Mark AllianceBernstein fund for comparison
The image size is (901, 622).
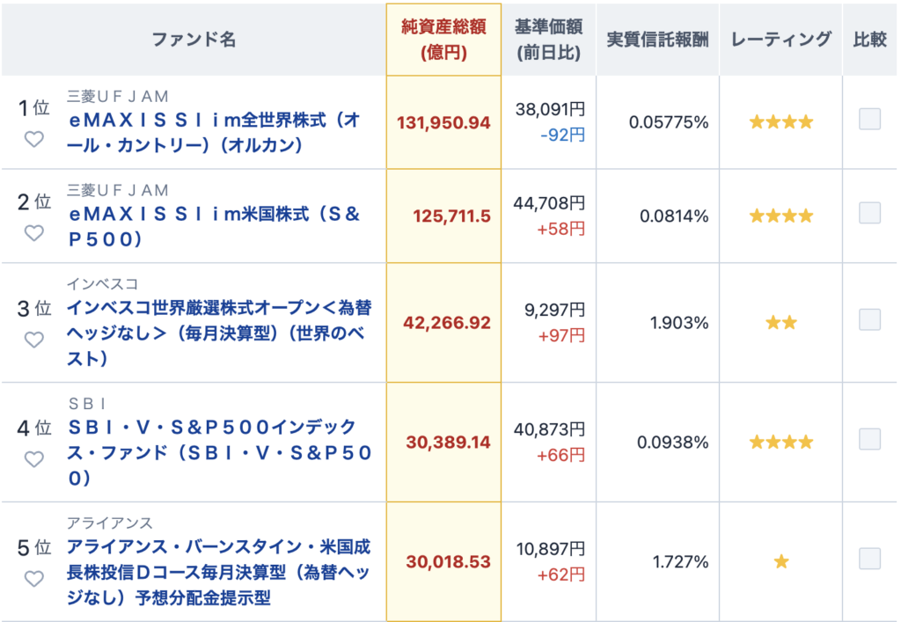point(869,559)
